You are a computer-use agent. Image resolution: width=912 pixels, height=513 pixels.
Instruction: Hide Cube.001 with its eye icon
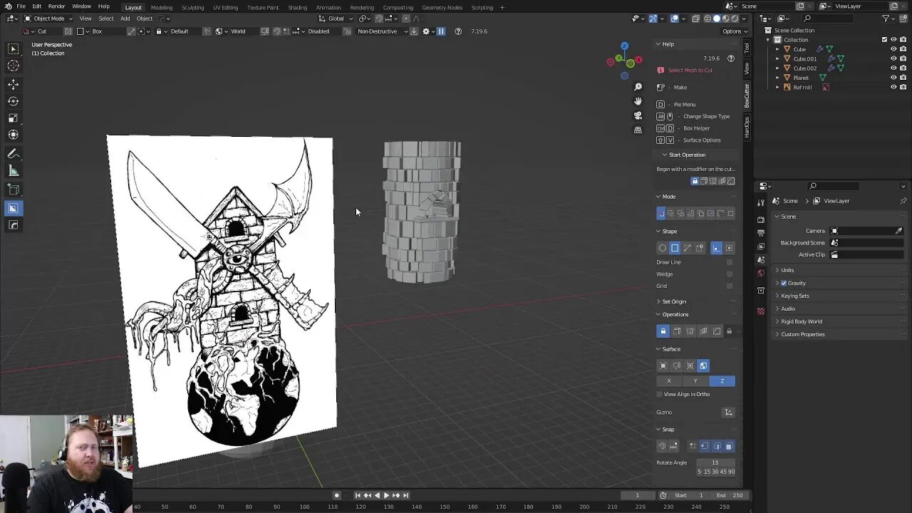point(893,58)
